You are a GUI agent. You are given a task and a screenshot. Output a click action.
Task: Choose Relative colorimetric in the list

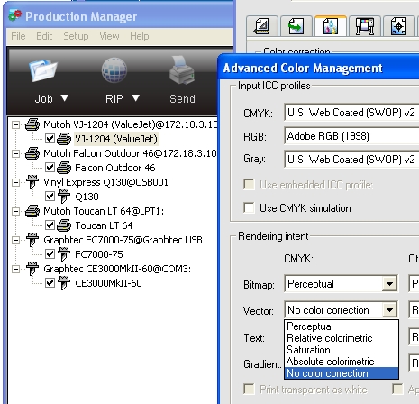pos(342,338)
